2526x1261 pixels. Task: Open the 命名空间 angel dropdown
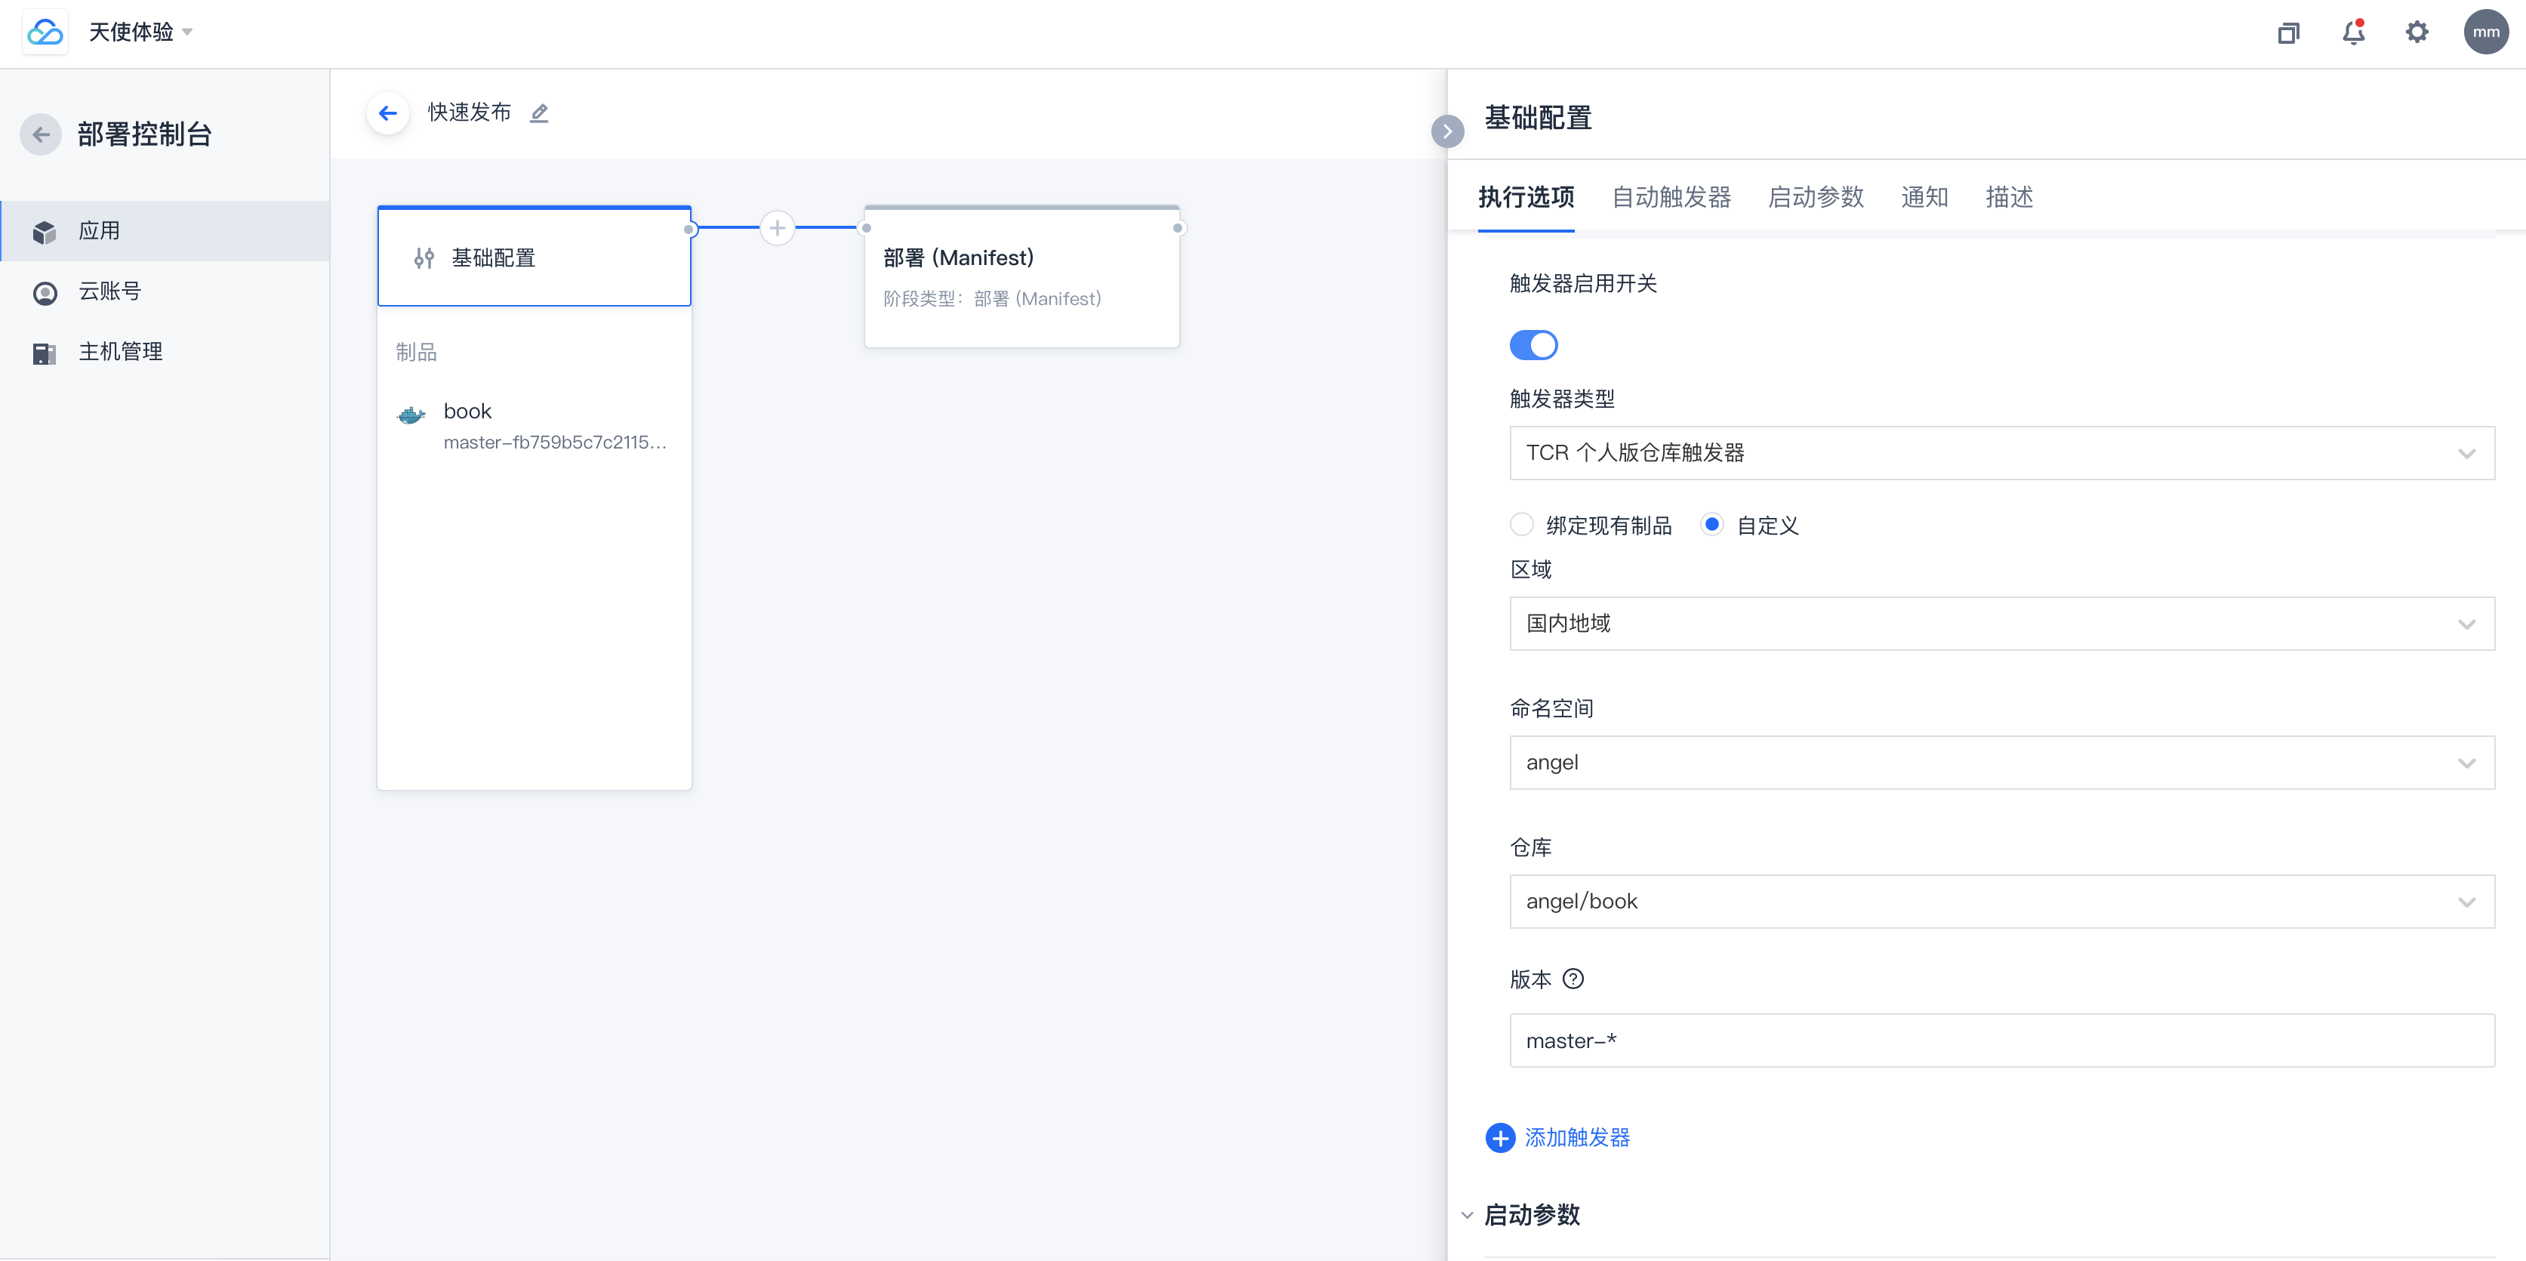tap(2001, 763)
